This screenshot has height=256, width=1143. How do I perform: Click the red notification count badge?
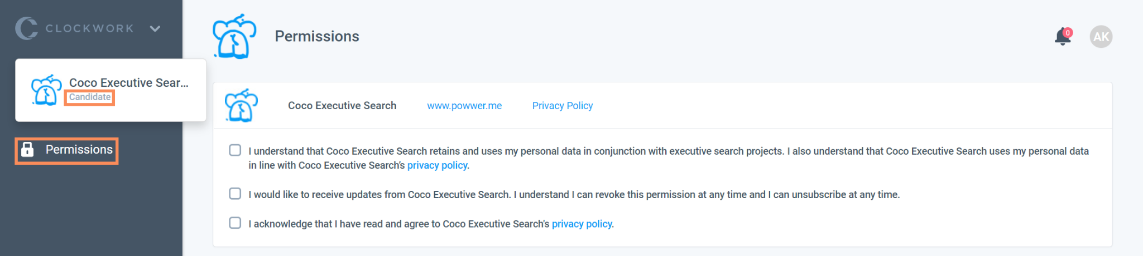coord(1068,33)
